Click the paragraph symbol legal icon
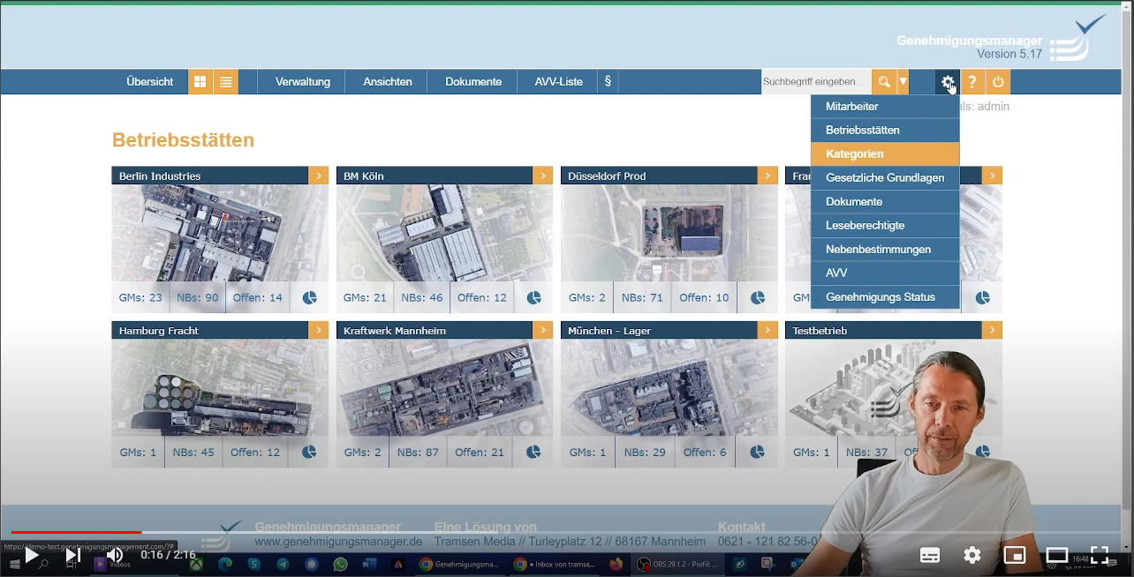 click(x=608, y=82)
